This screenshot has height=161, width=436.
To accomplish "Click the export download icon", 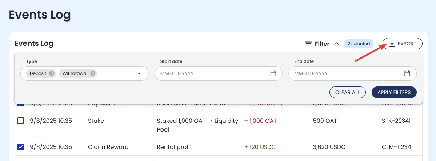I will [x=392, y=44].
